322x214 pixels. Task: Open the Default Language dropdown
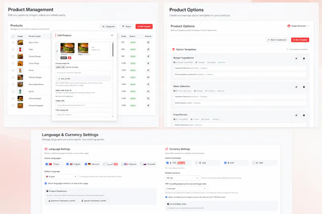pos(61,177)
